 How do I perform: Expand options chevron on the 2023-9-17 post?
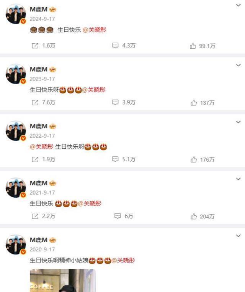(238, 65)
